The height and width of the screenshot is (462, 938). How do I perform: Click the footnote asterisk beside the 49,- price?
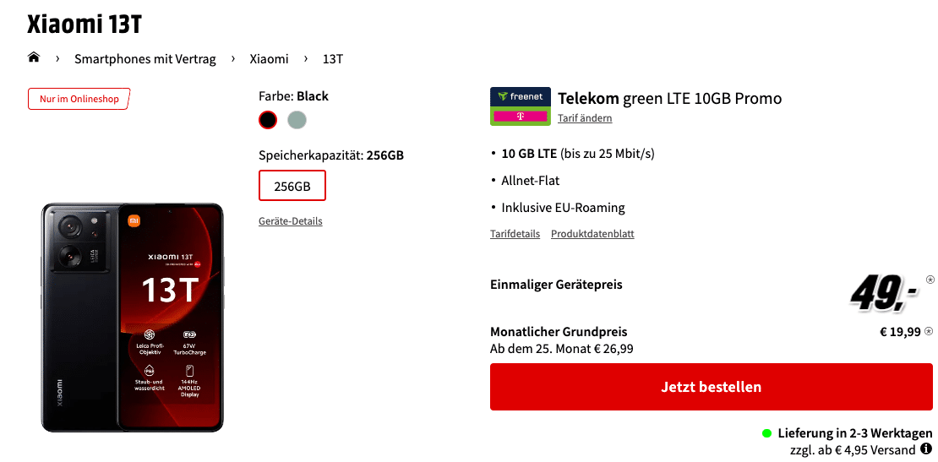coord(930,279)
